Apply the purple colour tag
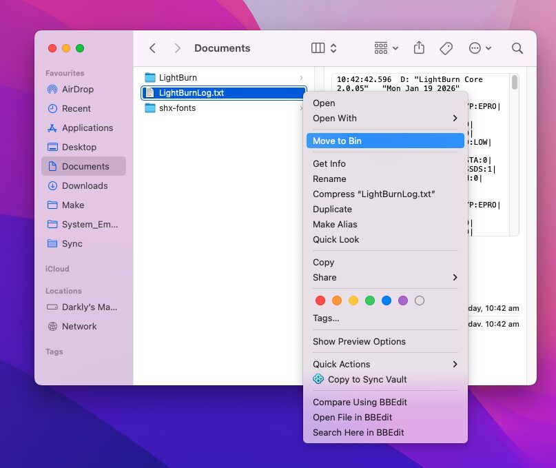Screen dimensions: 556x468 click(x=403, y=301)
